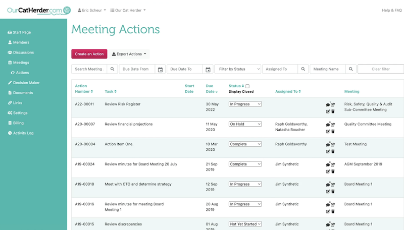Open comments for action A19-00024
This screenshot has width=404, height=230.
click(328, 164)
